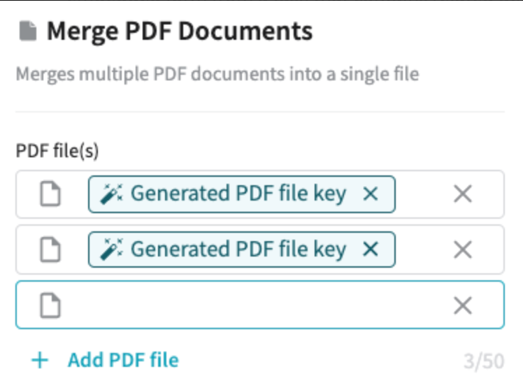Screen dimensions: 523x383
Task: Click the Merge PDF Documents title
Action: (x=180, y=31)
